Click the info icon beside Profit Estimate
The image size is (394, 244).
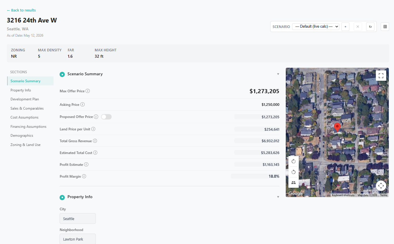86,164
